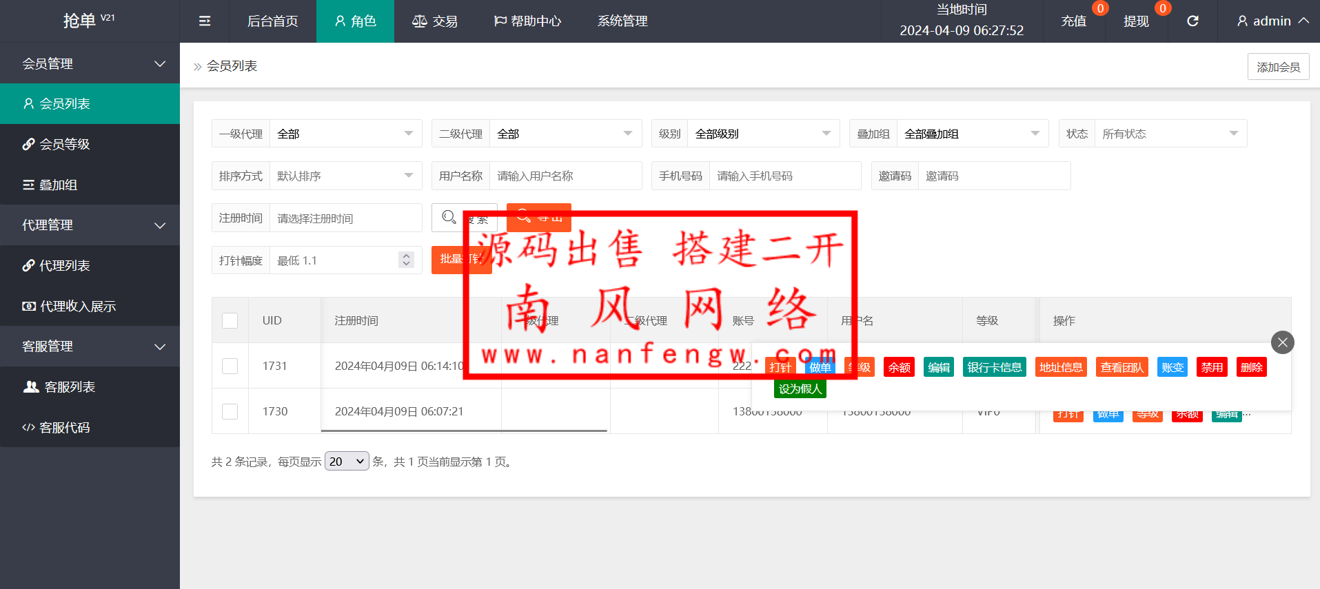Screen dimensions: 1320x589
Task: Check the box for UID 1731
Action: [x=230, y=366]
